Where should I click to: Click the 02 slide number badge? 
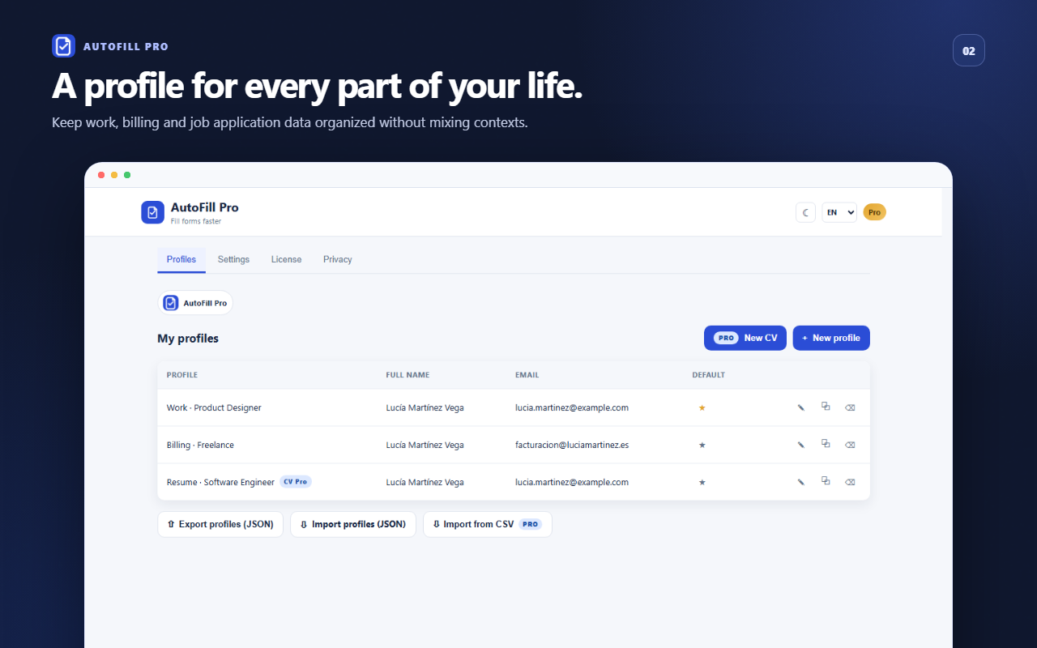tap(969, 50)
